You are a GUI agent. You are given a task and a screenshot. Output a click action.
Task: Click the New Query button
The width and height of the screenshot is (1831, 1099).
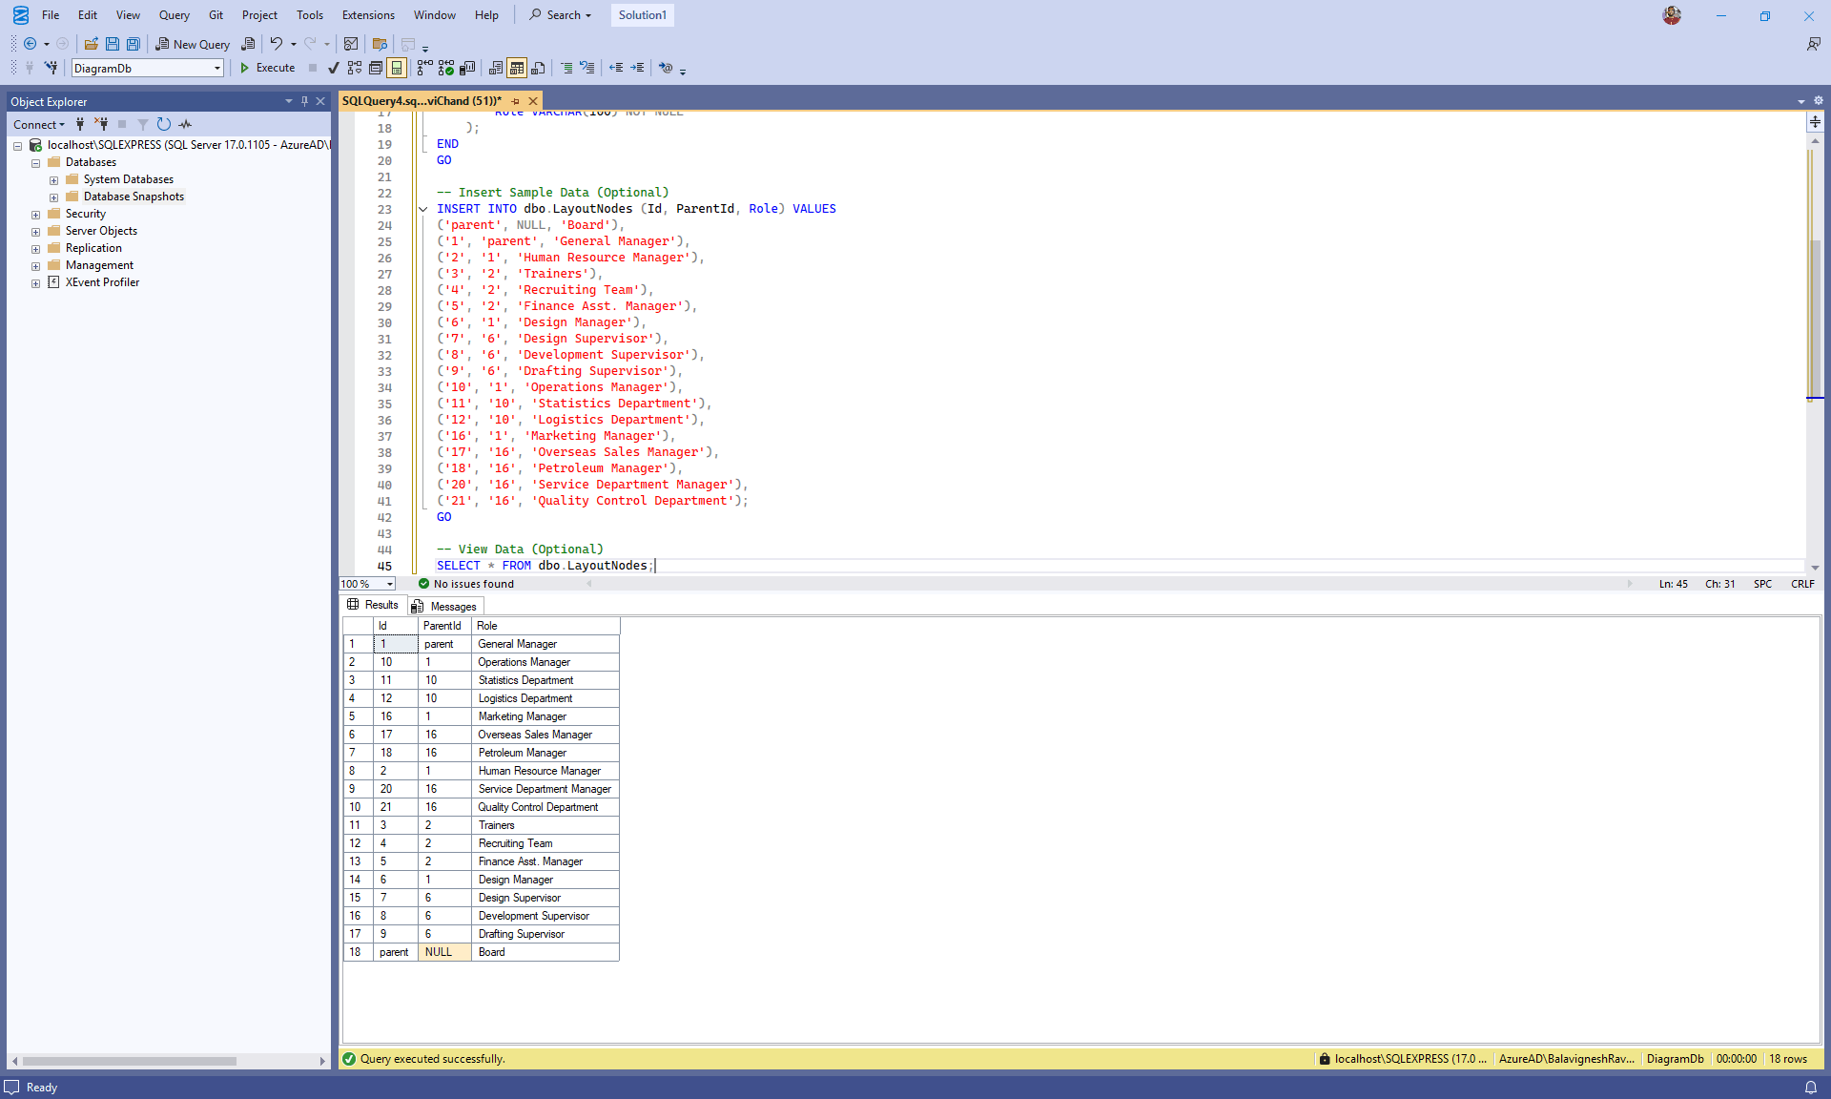click(193, 44)
